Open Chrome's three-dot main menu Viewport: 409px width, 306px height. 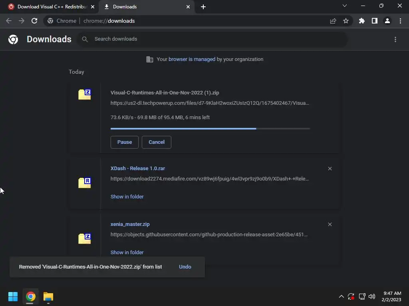(x=400, y=21)
